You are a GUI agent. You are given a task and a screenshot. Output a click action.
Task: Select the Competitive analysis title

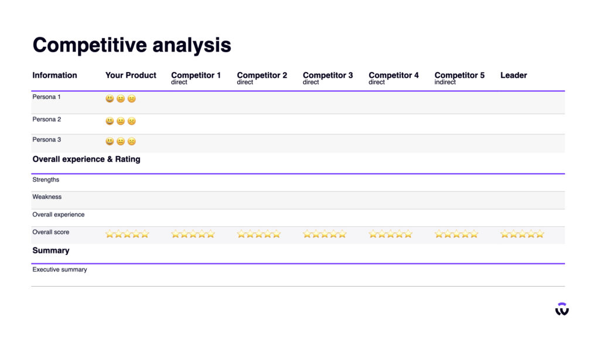pos(132,45)
